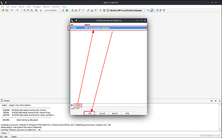The image size is (222, 138).
Task: Click the Output panel icon beside its title
Action: (2, 101)
